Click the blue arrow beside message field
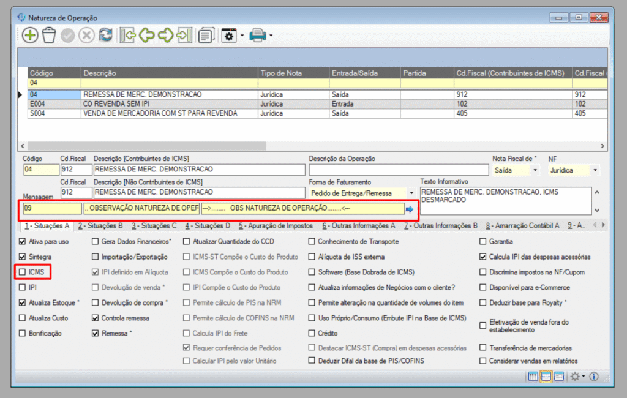 410,209
